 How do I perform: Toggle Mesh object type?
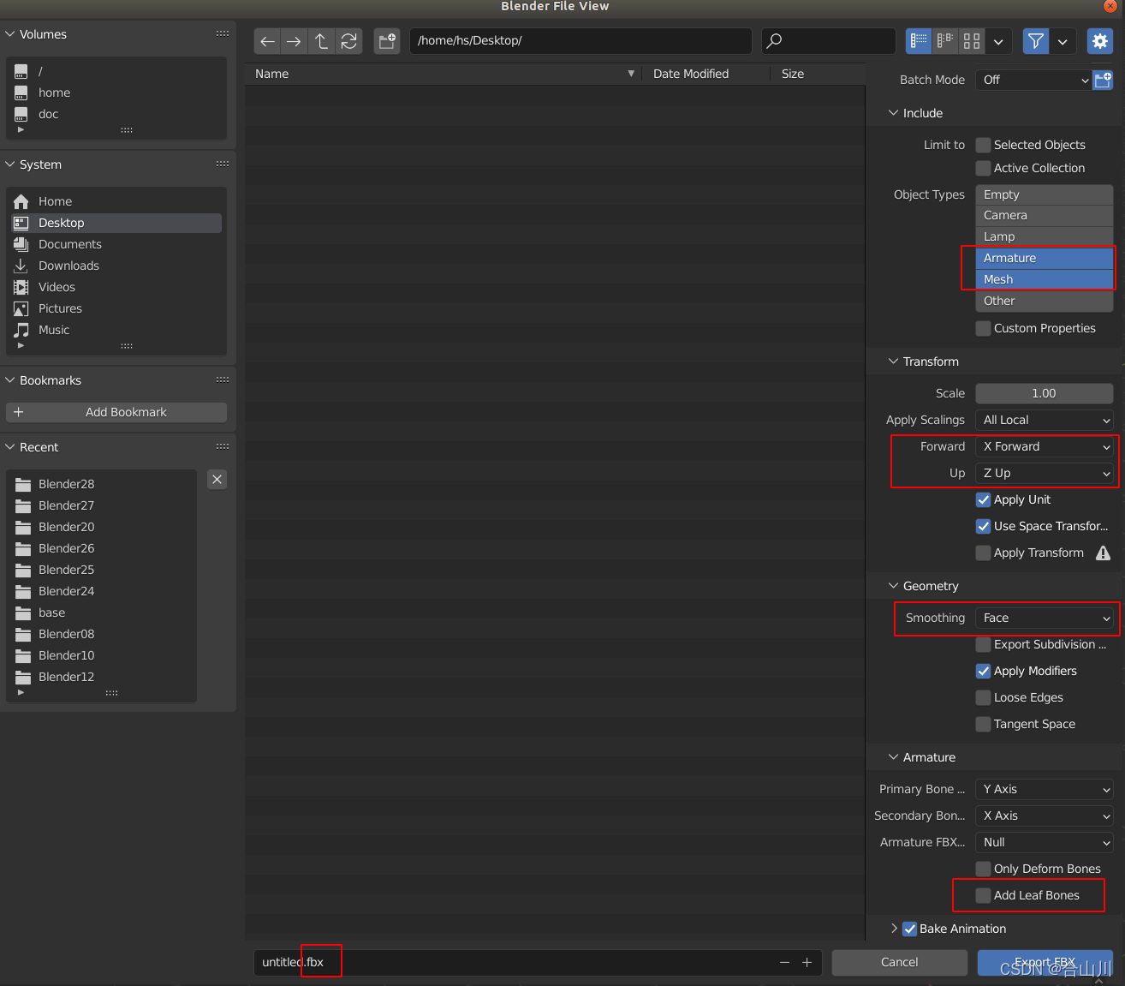(x=1045, y=280)
